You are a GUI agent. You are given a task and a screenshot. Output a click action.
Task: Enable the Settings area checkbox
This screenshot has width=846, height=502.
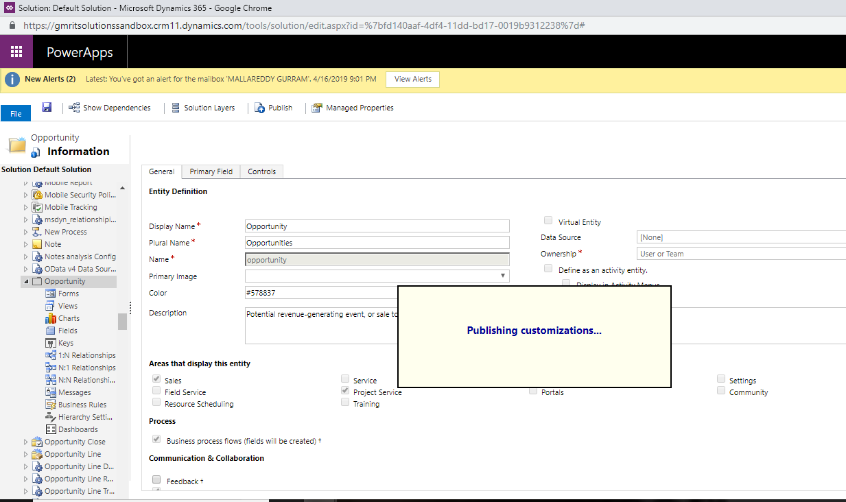(721, 379)
